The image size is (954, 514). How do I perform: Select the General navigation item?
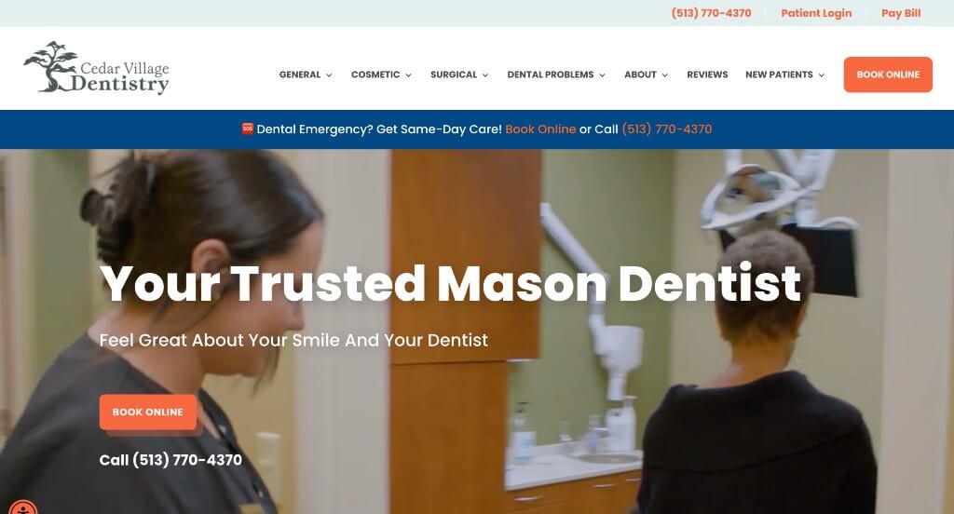tap(299, 74)
